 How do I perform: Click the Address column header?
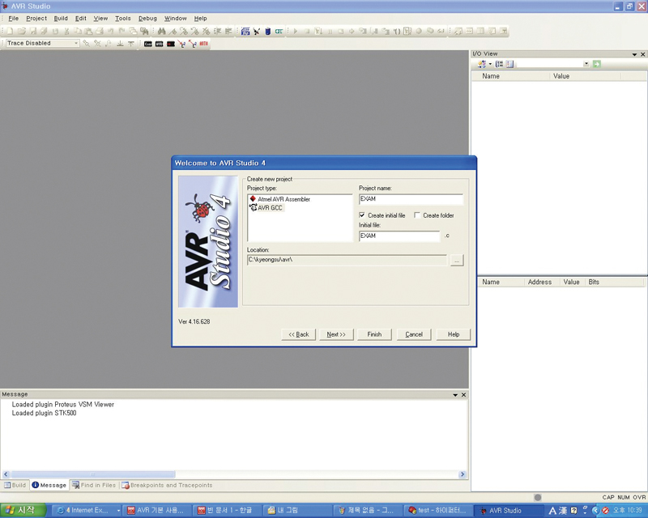tap(539, 282)
